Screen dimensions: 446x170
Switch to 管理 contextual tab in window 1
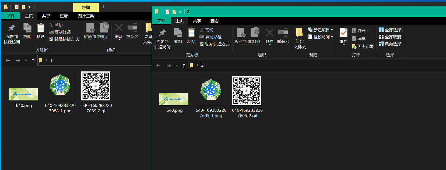point(86,8)
